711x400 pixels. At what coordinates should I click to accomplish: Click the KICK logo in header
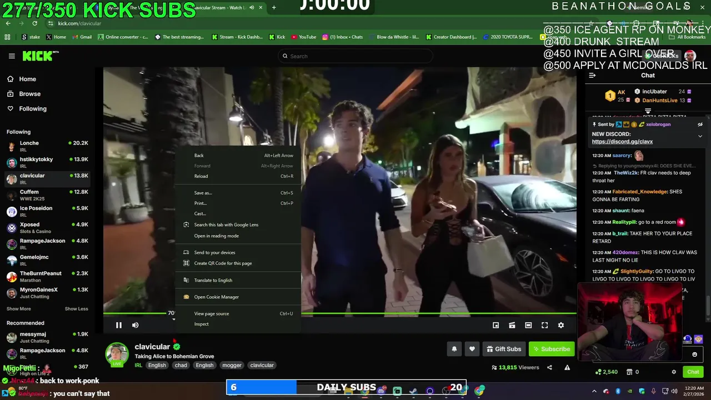[x=40, y=56]
